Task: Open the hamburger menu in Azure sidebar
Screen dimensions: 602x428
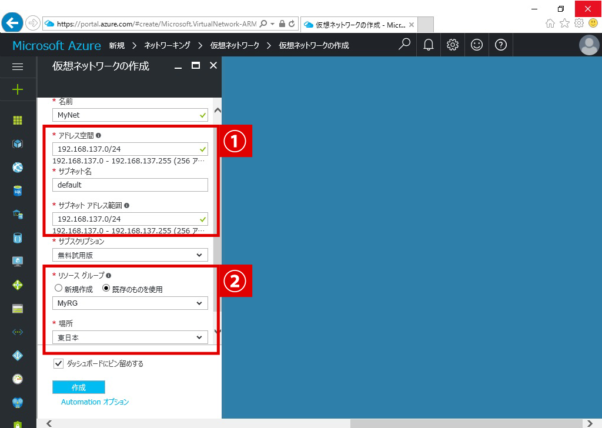Action: 18,67
